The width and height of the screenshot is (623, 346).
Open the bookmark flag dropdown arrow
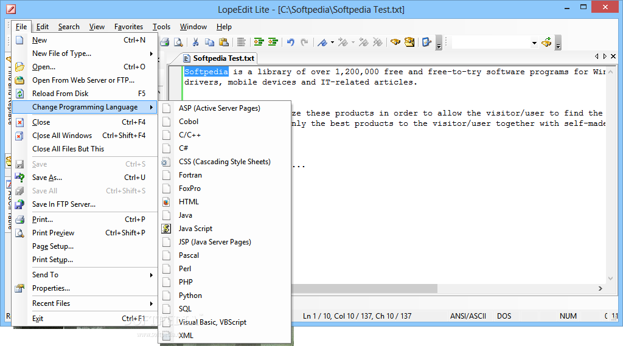tap(333, 42)
